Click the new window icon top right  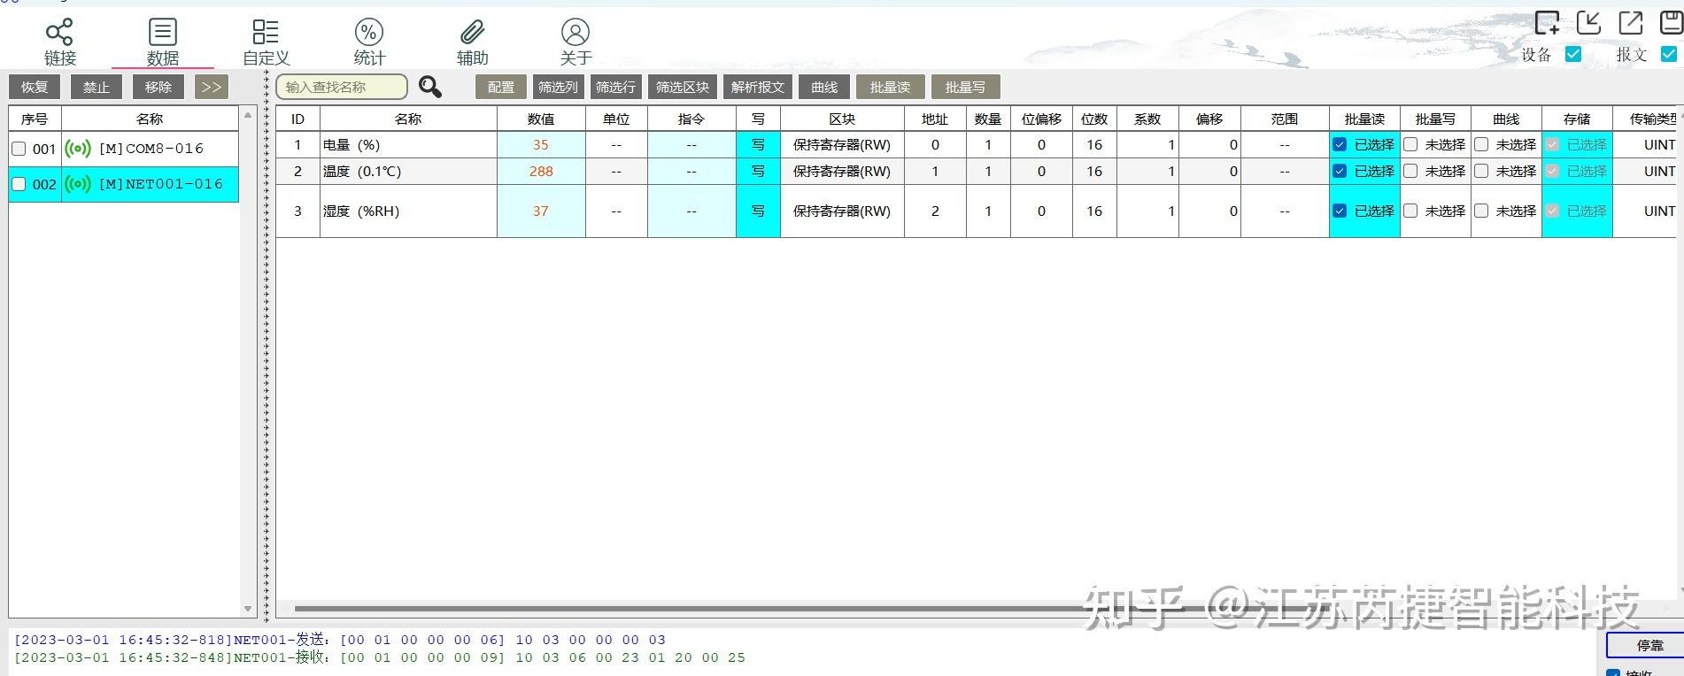tap(1547, 22)
